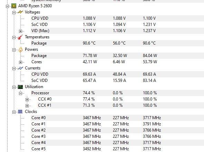Click the AMD Ryzen 5 2600 processor chip icon
The image size is (204, 152).
[14, 6]
